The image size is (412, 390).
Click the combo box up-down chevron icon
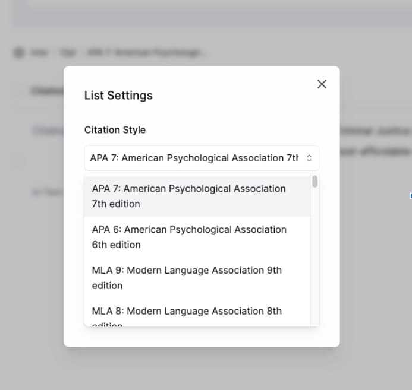point(309,158)
